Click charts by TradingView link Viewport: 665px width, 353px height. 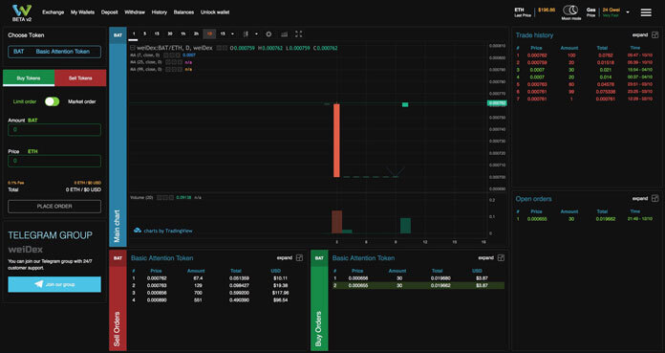[x=168, y=231]
